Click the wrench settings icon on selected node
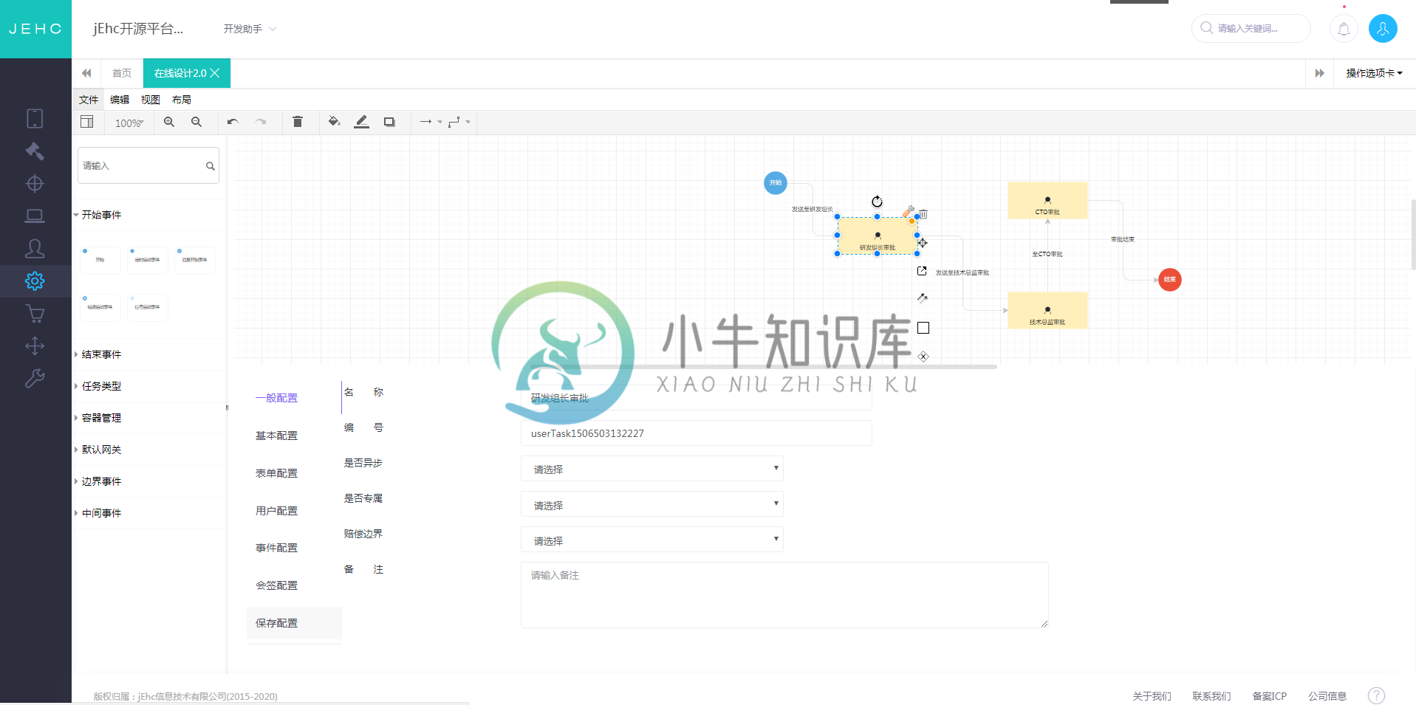 [909, 212]
